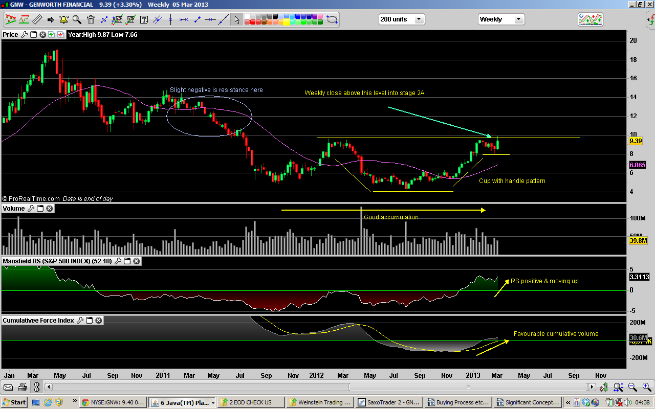Pick the yellow color swatch
Image resolution: width=655 pixels, height=409 pixels.
287,22
